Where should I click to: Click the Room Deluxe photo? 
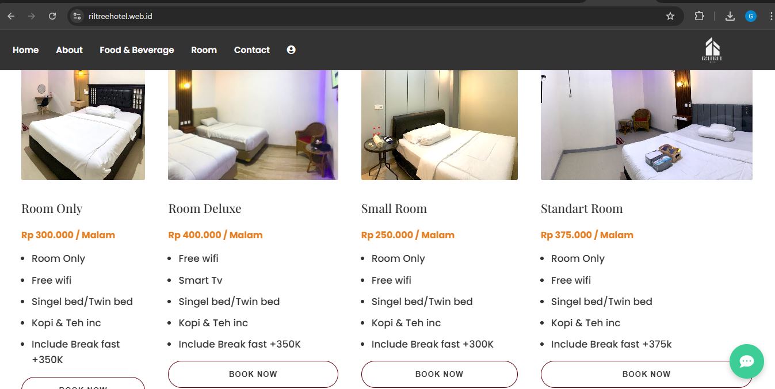253,125
